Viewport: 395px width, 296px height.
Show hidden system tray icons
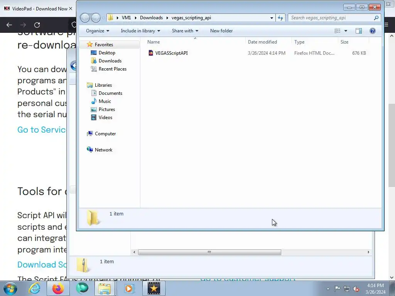coord(328,289)
